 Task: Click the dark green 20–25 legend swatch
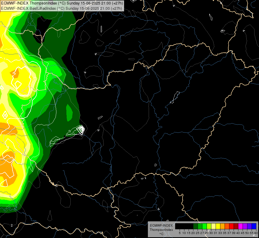(x=196, y=226)
